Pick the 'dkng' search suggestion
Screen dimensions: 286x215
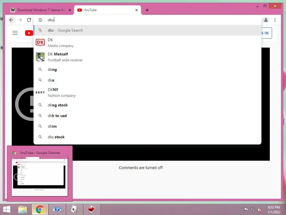(147, 69)
